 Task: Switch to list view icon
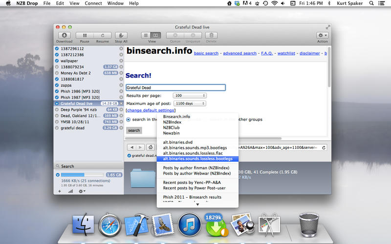pyautogui.click(x=146, y=35)
